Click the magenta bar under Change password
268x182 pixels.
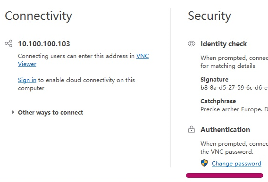click(225, 175)
